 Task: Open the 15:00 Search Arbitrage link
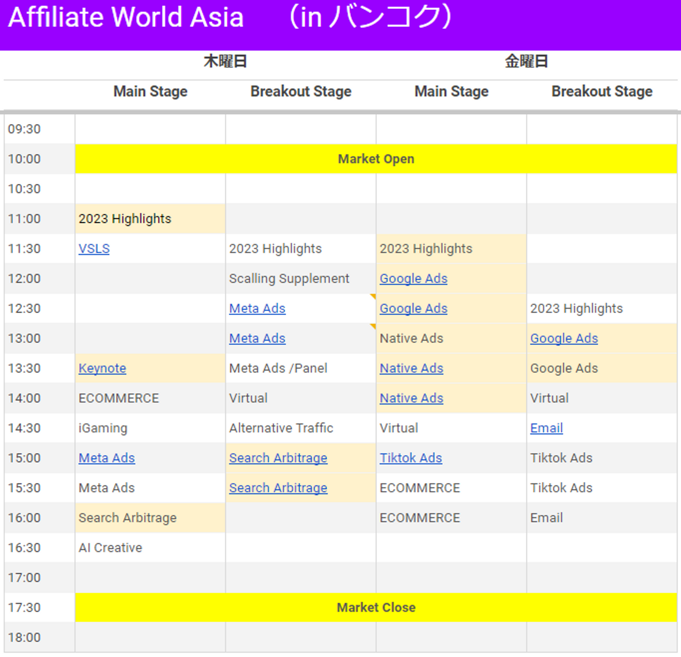(278, 458)
